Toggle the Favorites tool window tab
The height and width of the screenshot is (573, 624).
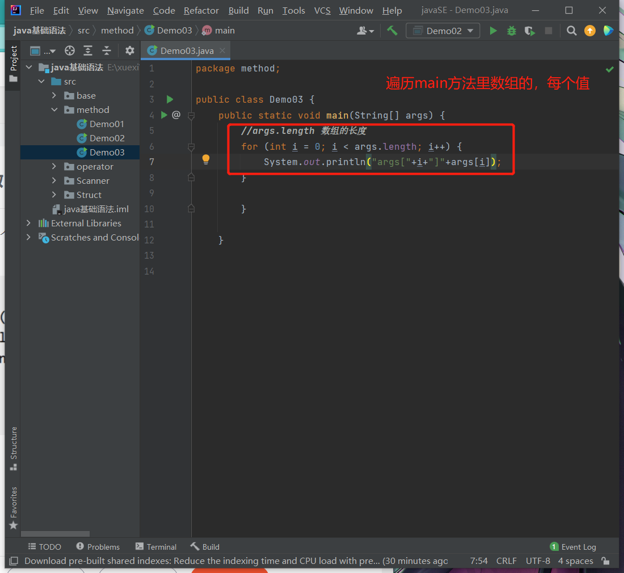[x=14, y=508]
